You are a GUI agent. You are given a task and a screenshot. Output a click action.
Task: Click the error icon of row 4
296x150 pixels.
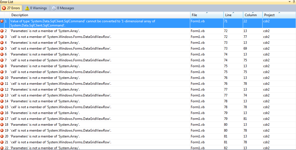pyautogui.click(x=2, y=42)
